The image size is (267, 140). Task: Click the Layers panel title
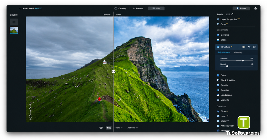(x=14, y=15)
